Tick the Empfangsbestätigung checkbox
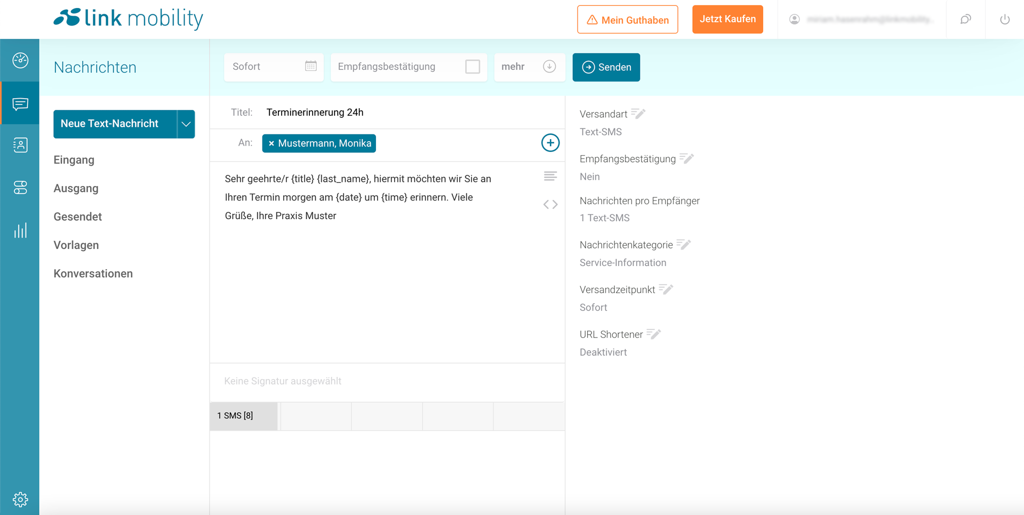1024x515 pixels. tap(473, 67)
